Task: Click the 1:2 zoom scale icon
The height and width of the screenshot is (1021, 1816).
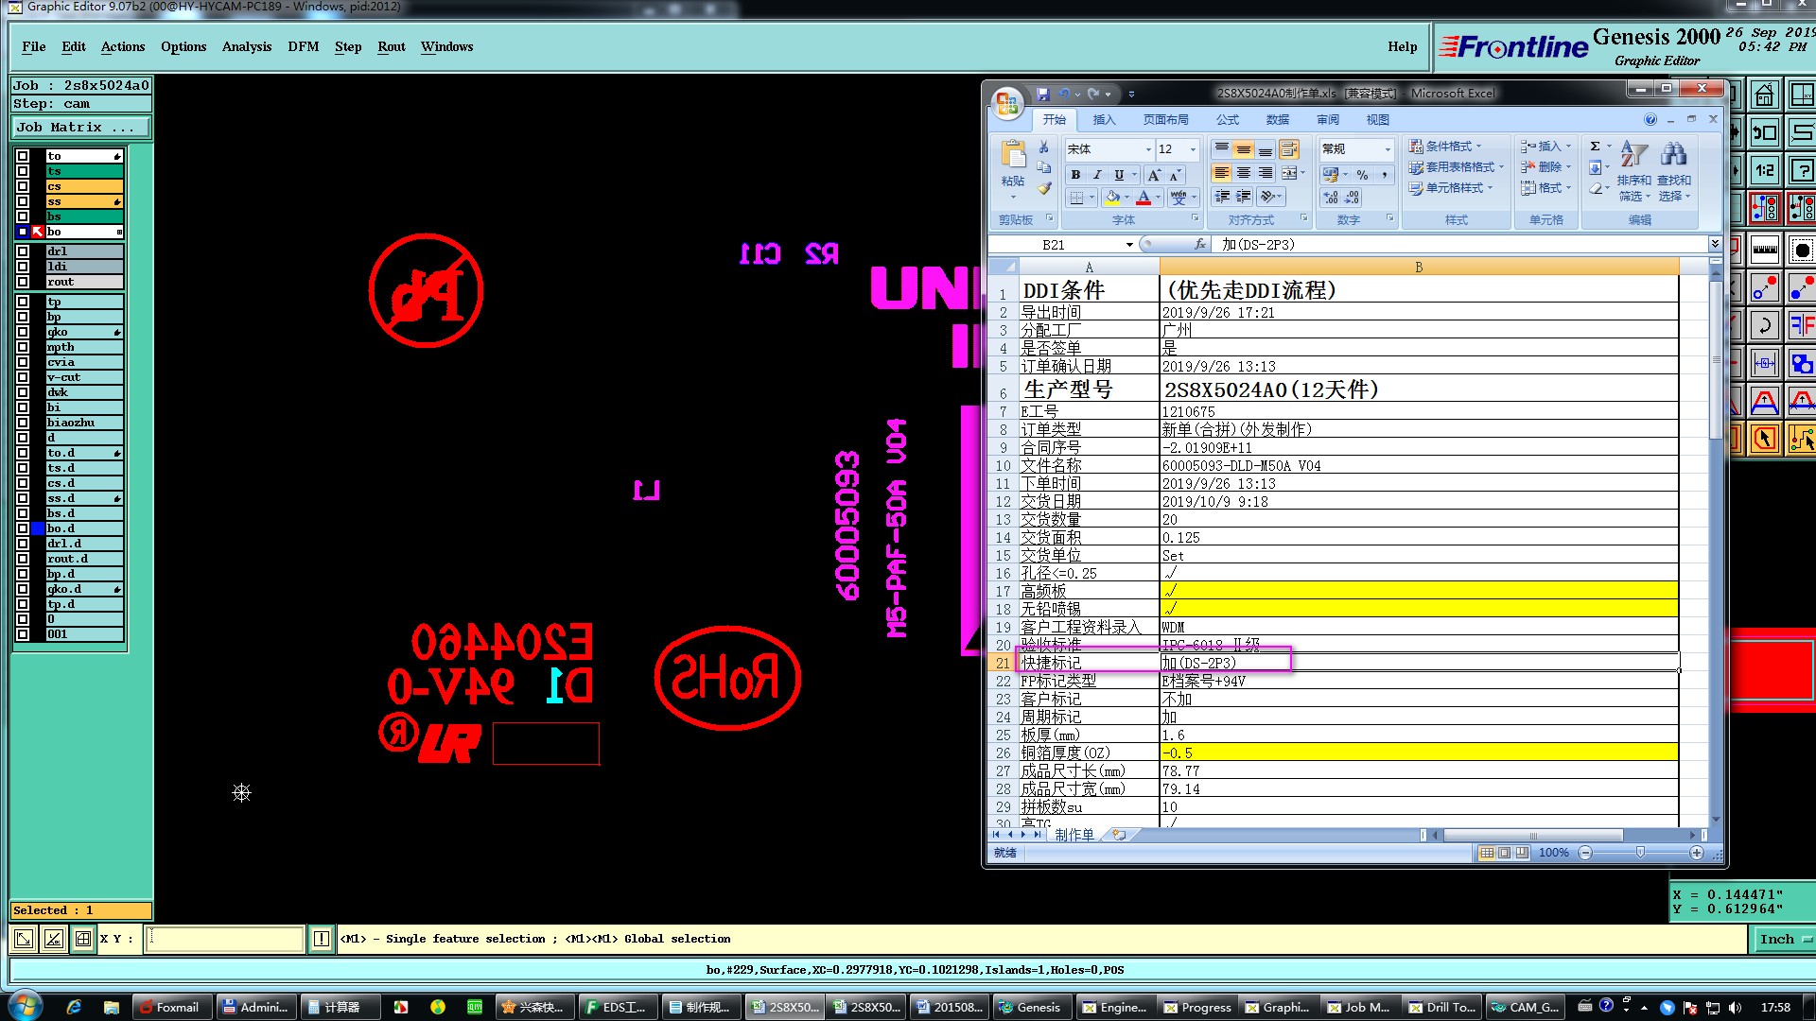Action: [x=1765, y=171]
